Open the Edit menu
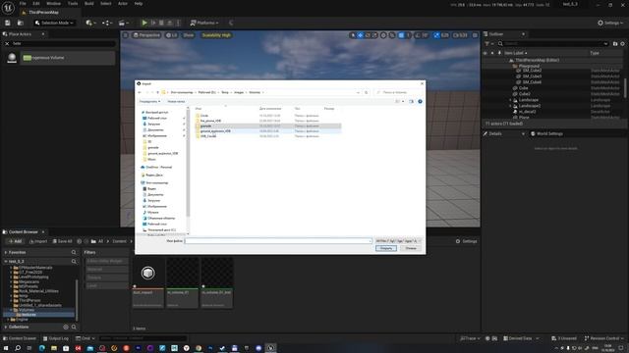The height and width of the screenshot is (353, 629). point(36,4)
